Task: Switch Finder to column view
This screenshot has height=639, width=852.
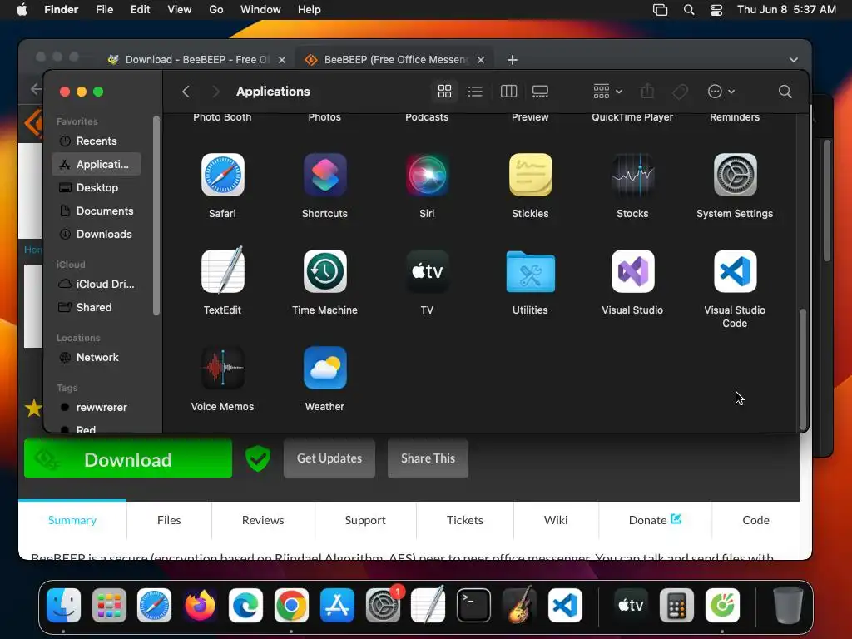Action: click(x=508, y=92)
